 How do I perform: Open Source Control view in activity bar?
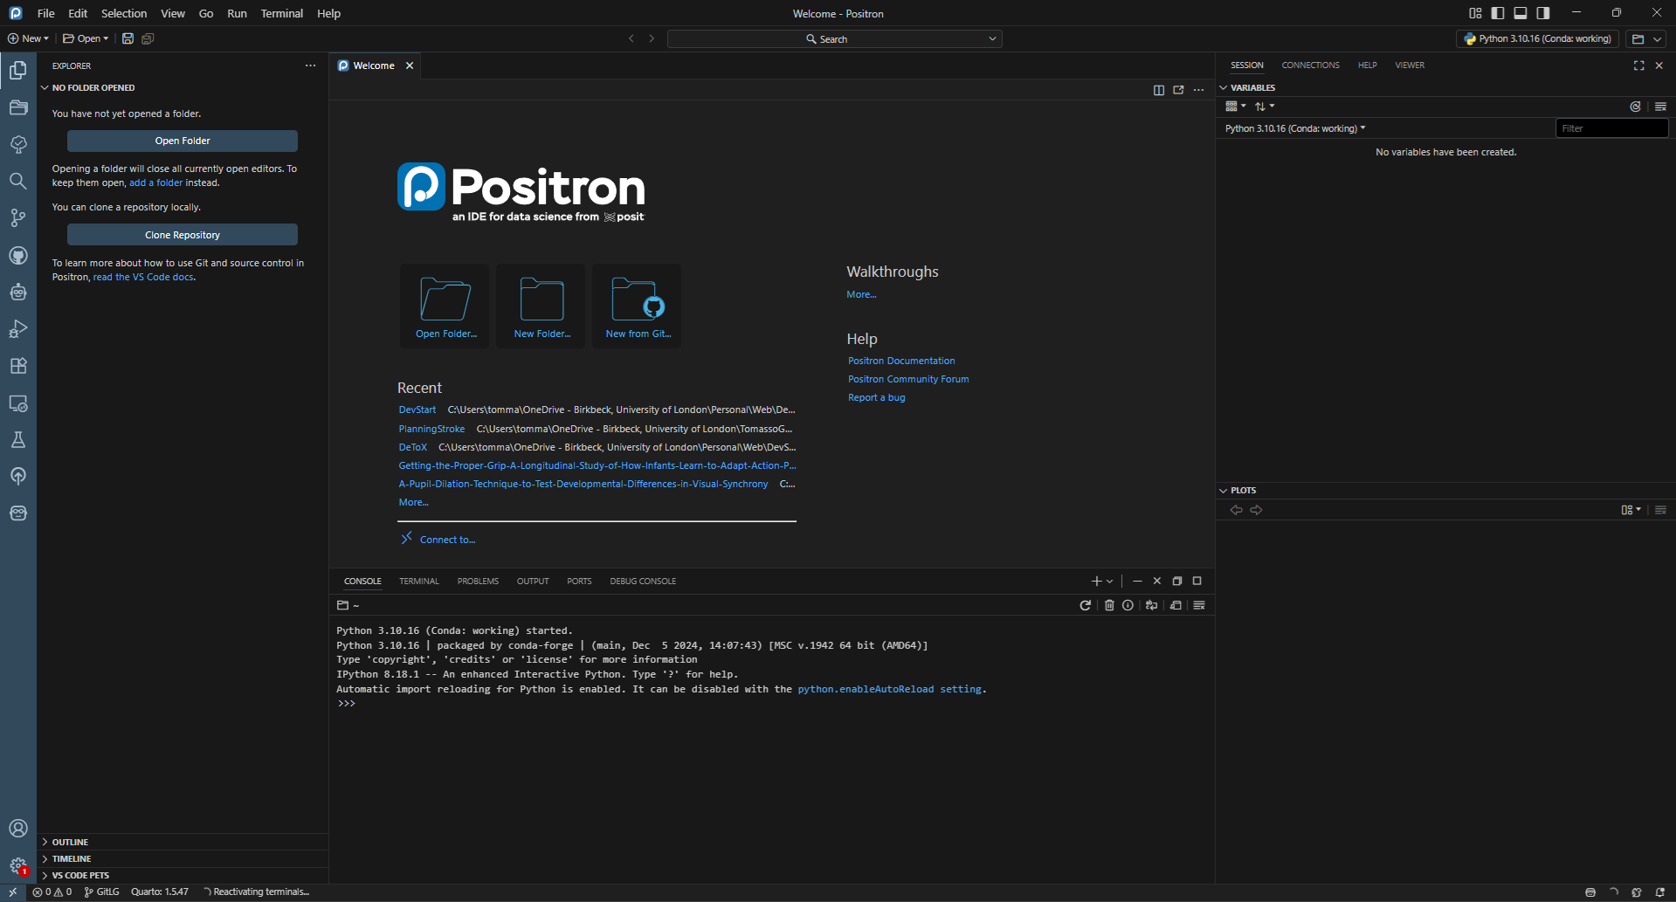17,218
